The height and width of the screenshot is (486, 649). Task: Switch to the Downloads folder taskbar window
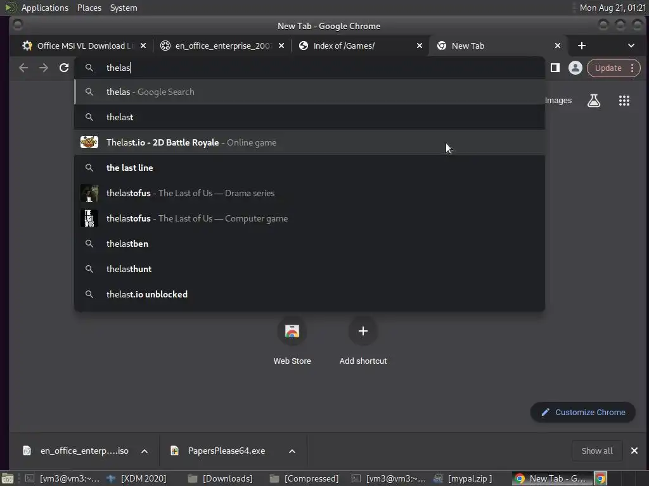pos(220,478)
